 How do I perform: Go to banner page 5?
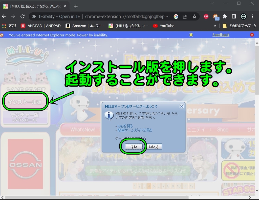(154, 186)
